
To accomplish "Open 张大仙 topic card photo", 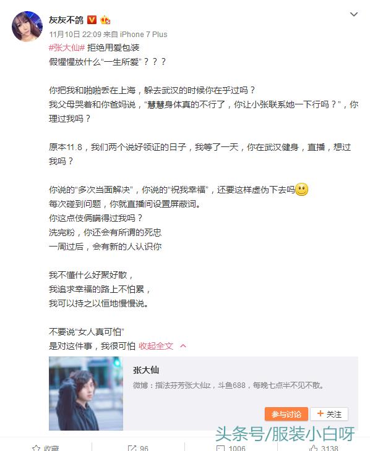I will pyautogui.click(x=86, y=394).
